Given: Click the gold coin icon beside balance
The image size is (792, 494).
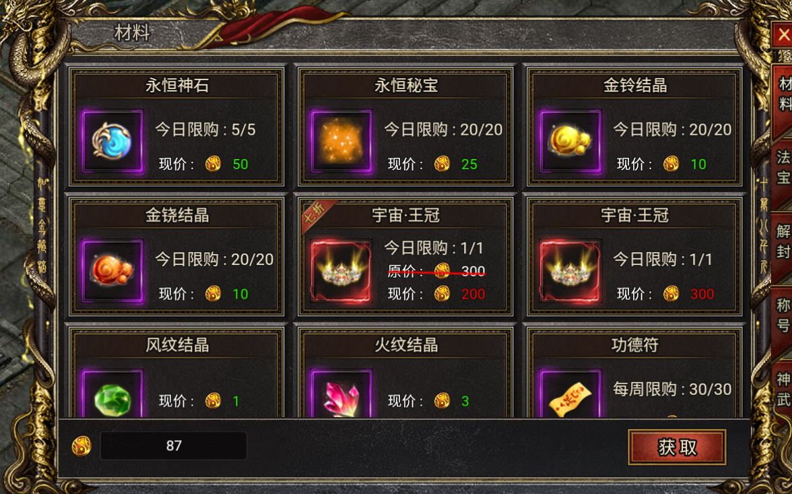Looking at the screenshot, I should tap(81, 446).
